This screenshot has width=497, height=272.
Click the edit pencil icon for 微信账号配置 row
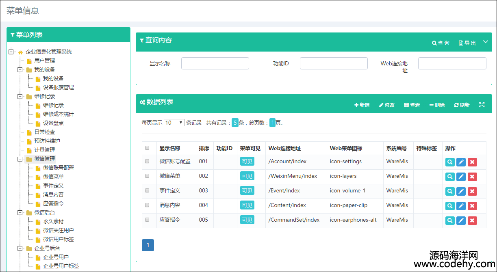[461, 162]
